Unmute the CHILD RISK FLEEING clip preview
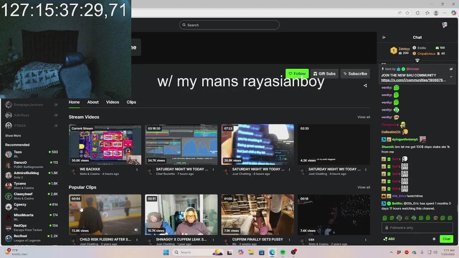This screenshot has width=459, height=258. [136, 230]
